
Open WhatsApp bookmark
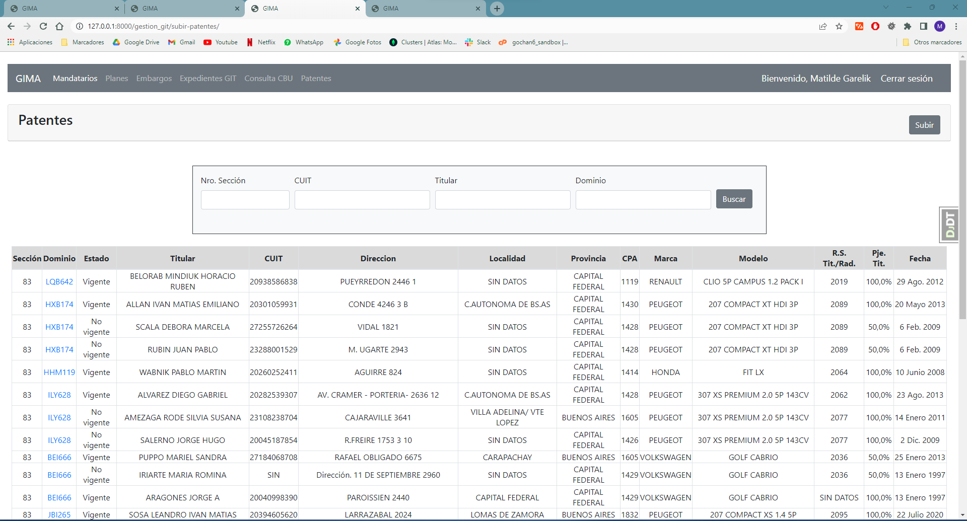304,42
